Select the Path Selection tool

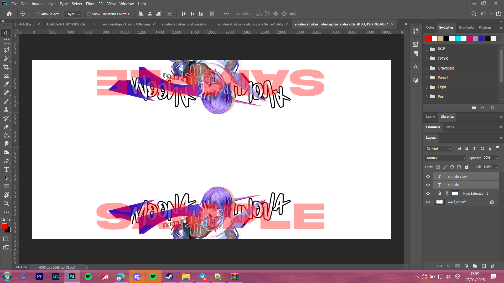tap(6, 178)
